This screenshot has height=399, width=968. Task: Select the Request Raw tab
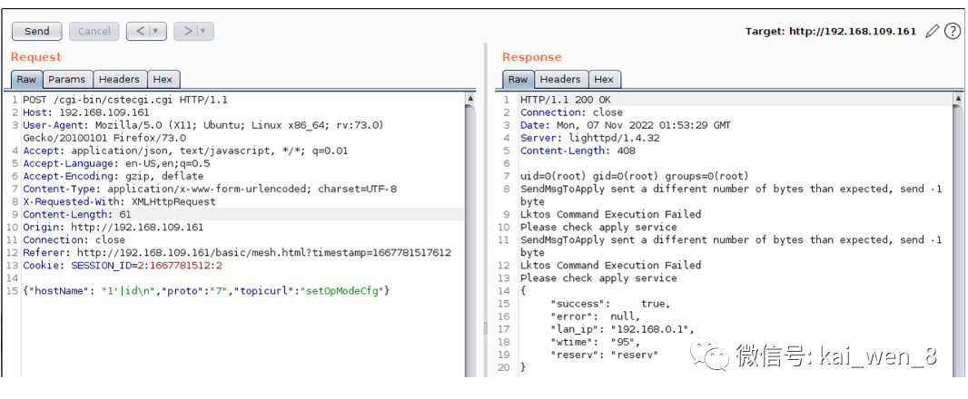pyautogui.click(x=26, y=80)
